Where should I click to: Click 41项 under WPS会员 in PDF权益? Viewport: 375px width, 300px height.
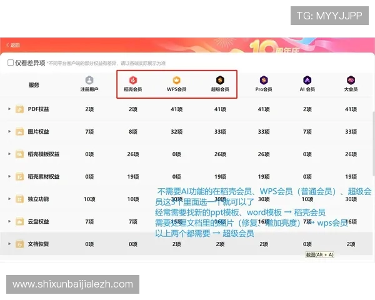coord(176,109)
